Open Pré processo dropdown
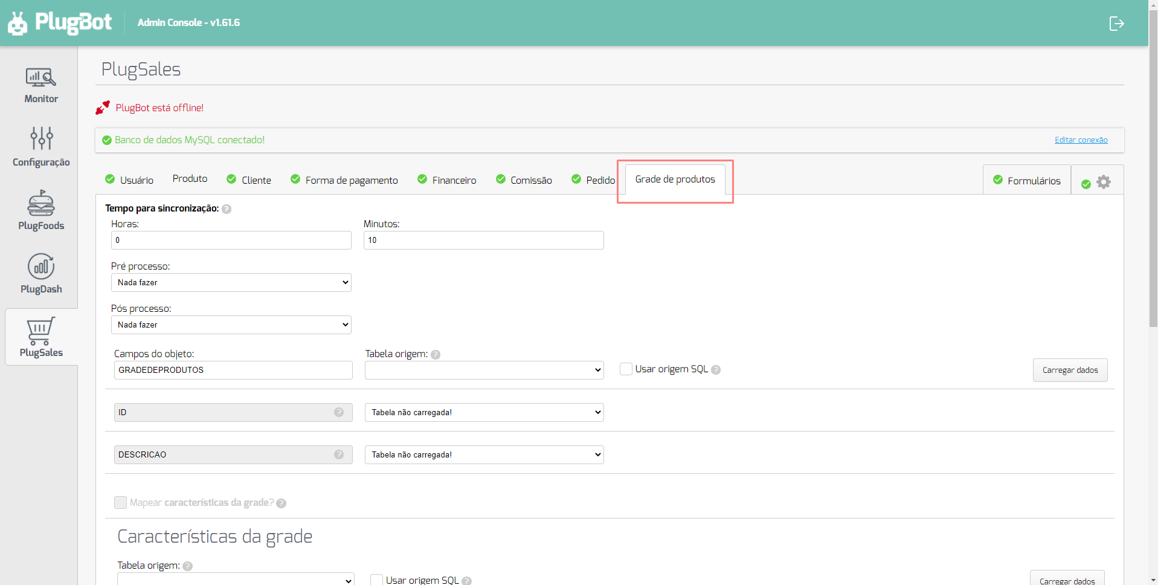The image size is (1158, 585). [x=231, y=282]
